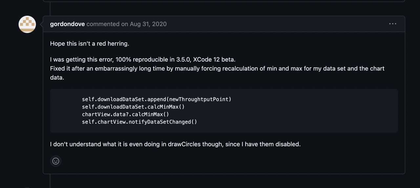Click the downloadDataSet.append code line
The height and width of the screenshot is (188, 420).
tap(157, 99)
